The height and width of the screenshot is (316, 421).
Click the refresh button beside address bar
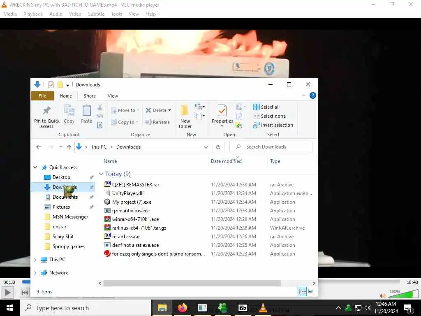218,147
